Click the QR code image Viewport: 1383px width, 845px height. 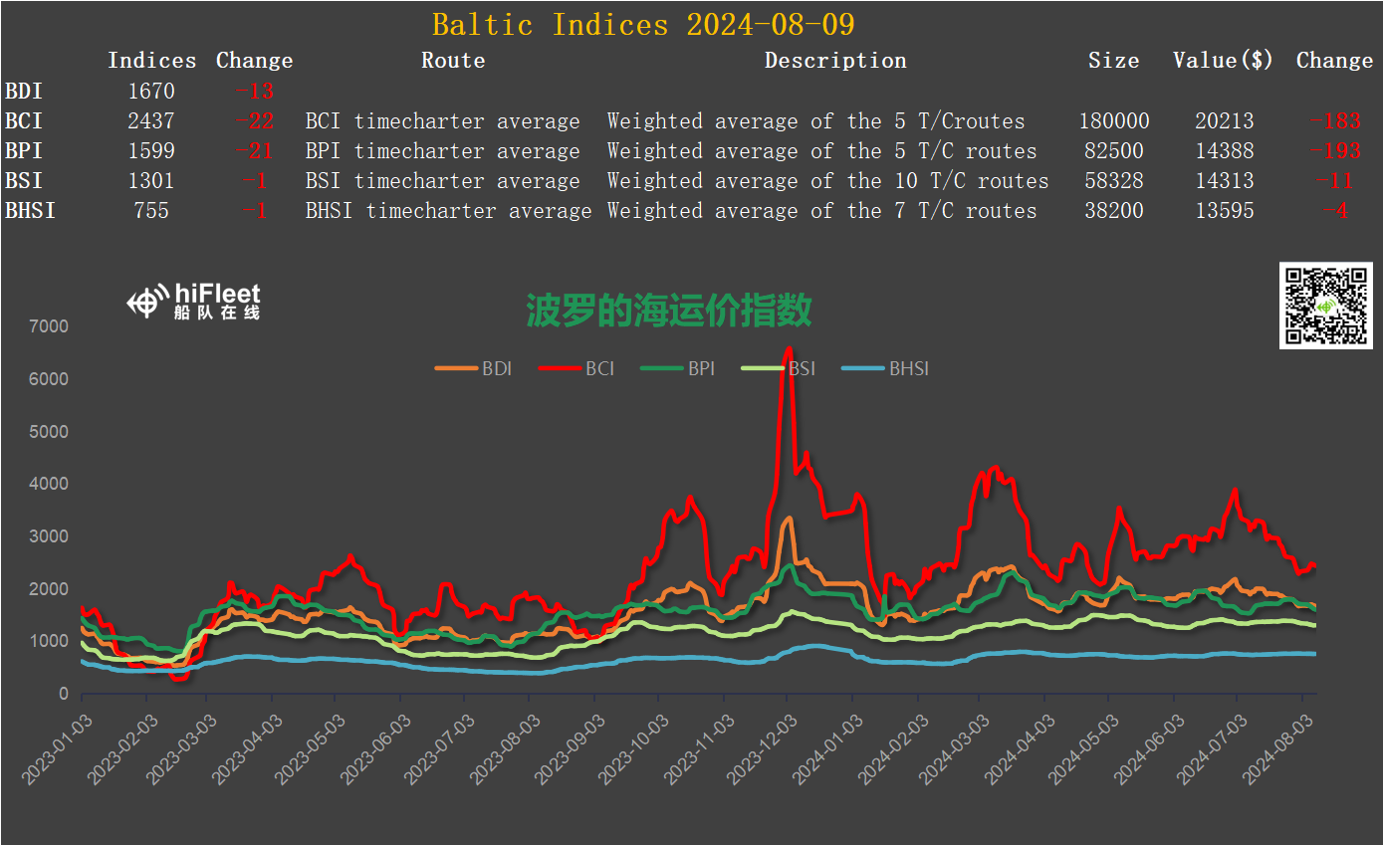(x=1325, y=306)
